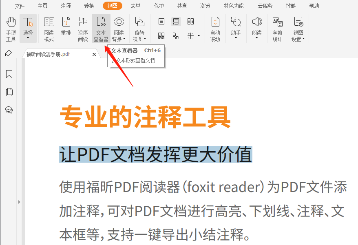Screen dimensions: 358x245
Task: Click the line 本框等,支持一键导出小结注释
Action: point(155,234)
